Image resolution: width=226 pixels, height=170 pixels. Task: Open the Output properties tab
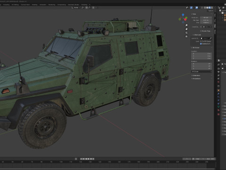(218, 72)
